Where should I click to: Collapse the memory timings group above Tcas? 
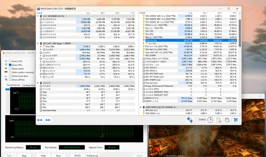coord(38,83)
